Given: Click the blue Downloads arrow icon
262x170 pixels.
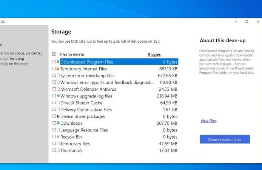Looking at the screenshot, I should click(58, 123).
